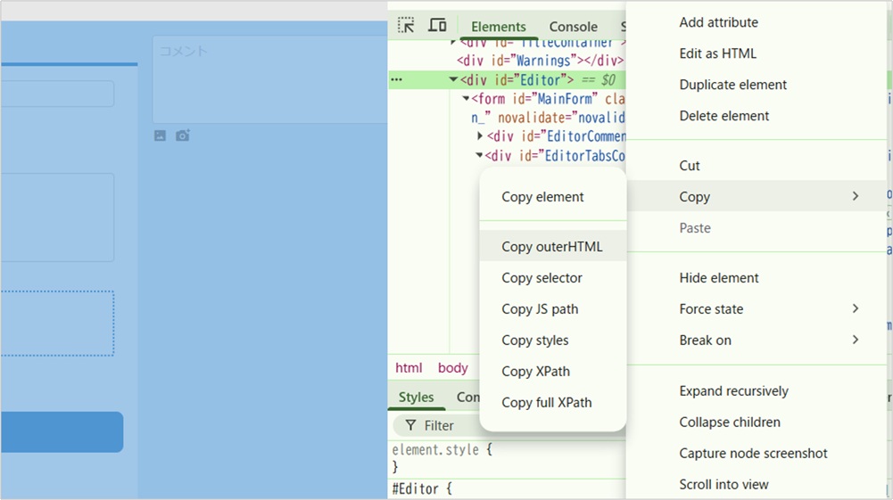Image resolution: width=893 pixels, height=500 pixels.
Task: Expand the div id="EditorComments" node triangle
Action: click(x=480, y=136)
